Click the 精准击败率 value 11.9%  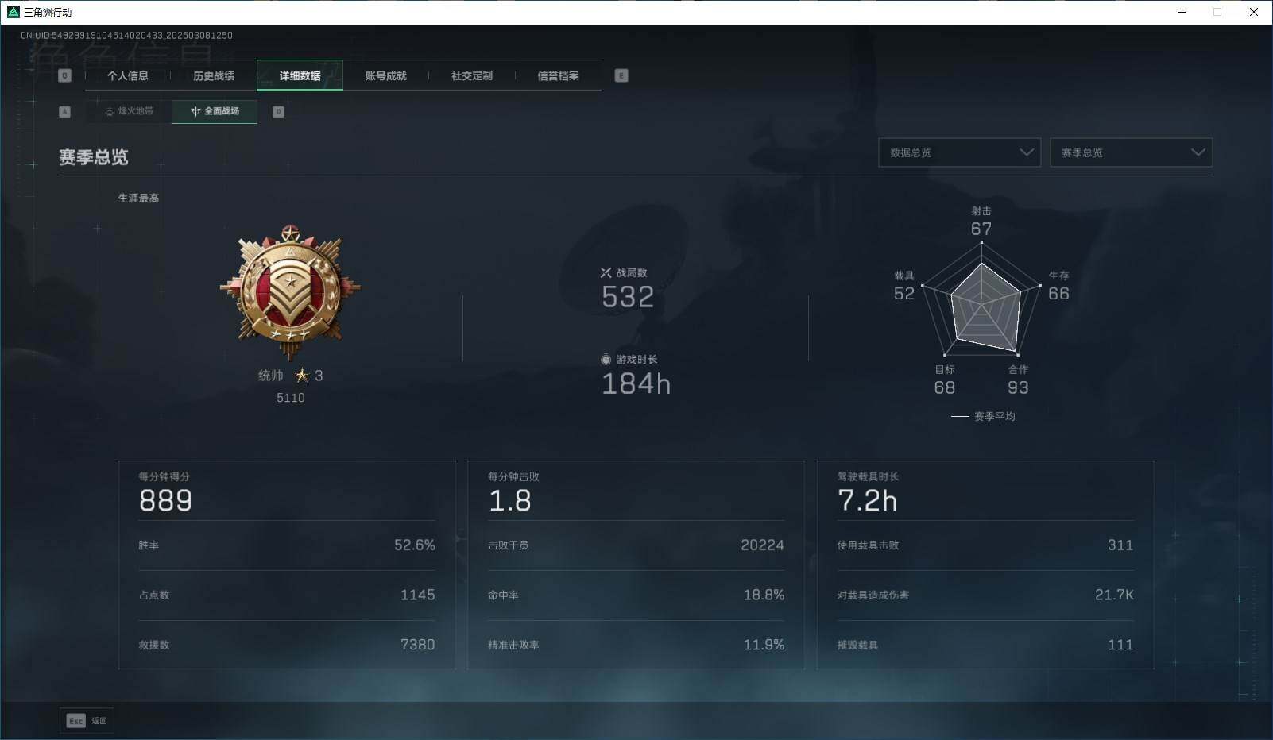click(764, 645)
